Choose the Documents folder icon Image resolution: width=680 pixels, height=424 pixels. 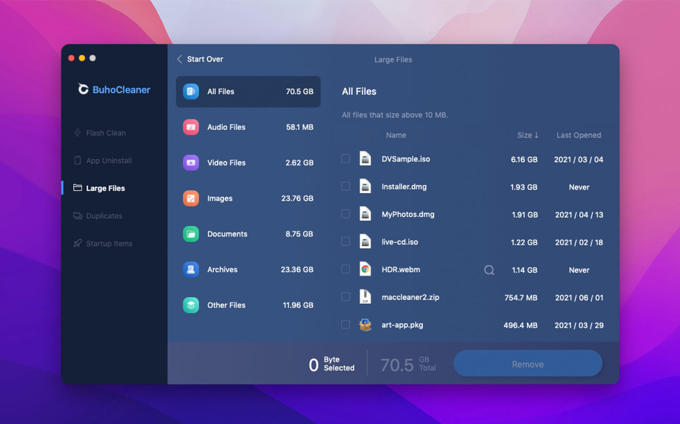pos(191,234)
